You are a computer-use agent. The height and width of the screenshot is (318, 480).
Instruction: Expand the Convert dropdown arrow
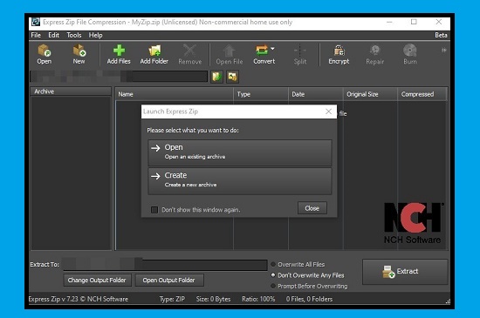coord(272,49)
